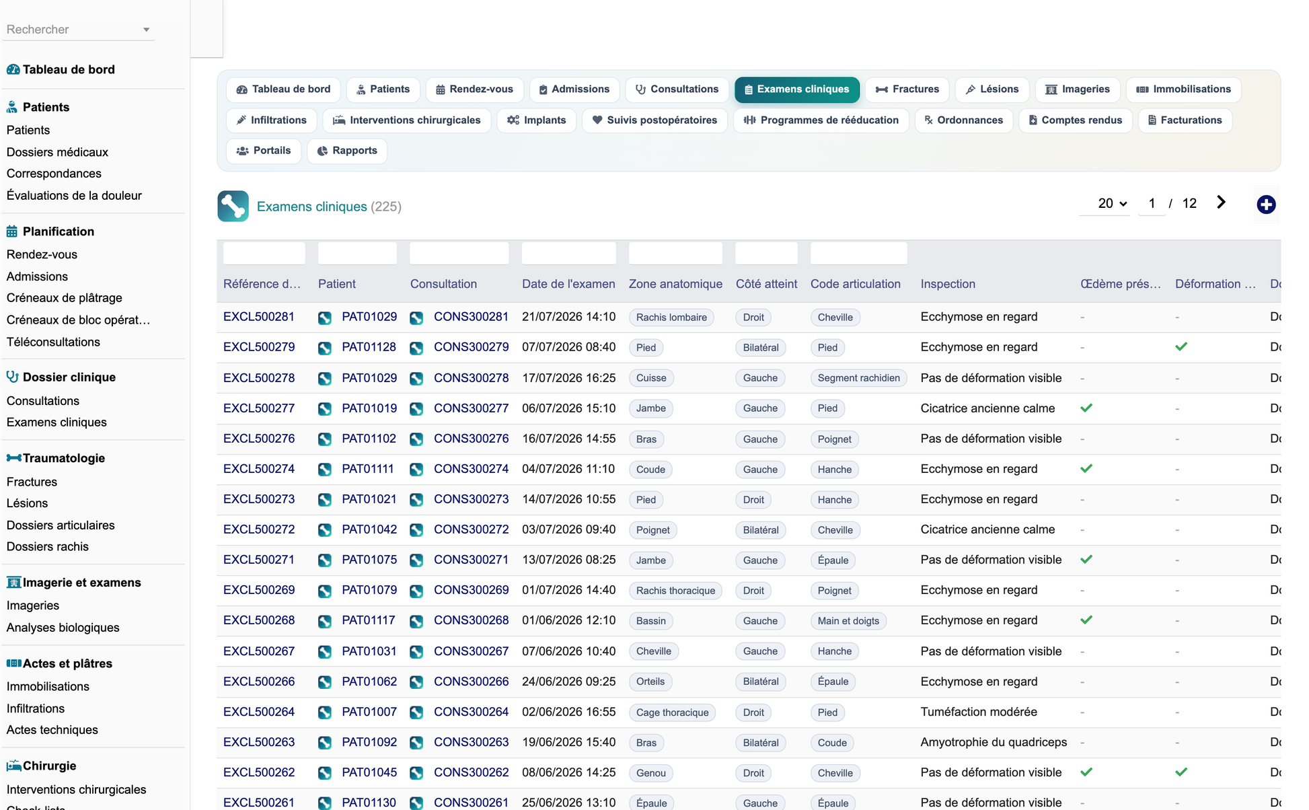The image size is (1309, 810).
Task: Open Dossiers médicaux in sidebar
Action: click(x=57, y=152)
